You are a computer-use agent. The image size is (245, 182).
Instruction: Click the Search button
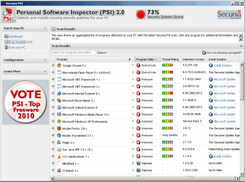(x=102, y=53)
